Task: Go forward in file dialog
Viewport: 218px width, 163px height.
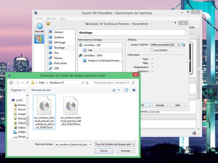Action: 17,83
